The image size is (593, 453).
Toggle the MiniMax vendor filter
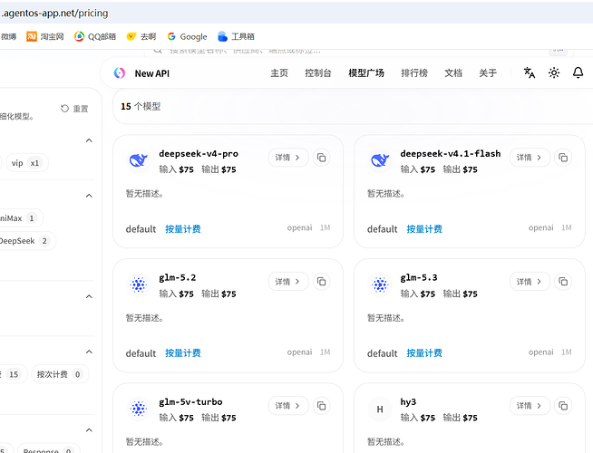click(21, 218)
